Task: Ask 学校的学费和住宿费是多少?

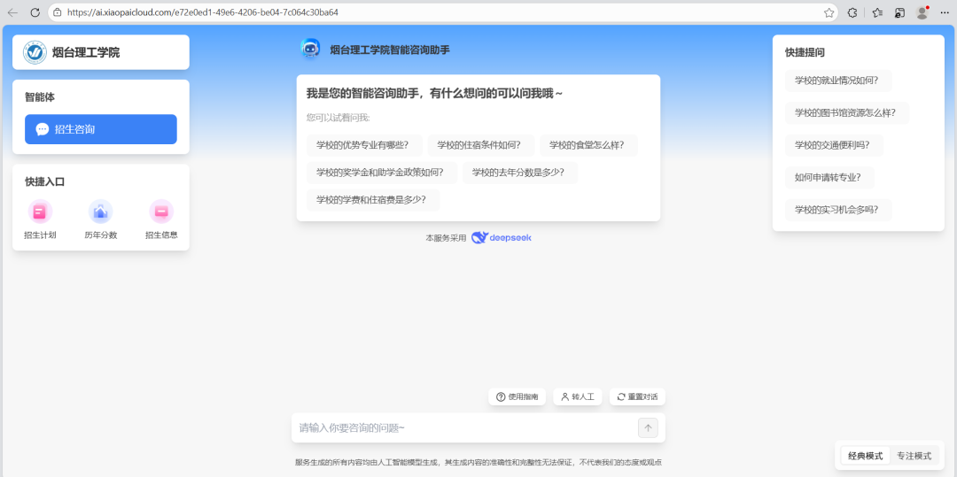Action: coord(371,199)
